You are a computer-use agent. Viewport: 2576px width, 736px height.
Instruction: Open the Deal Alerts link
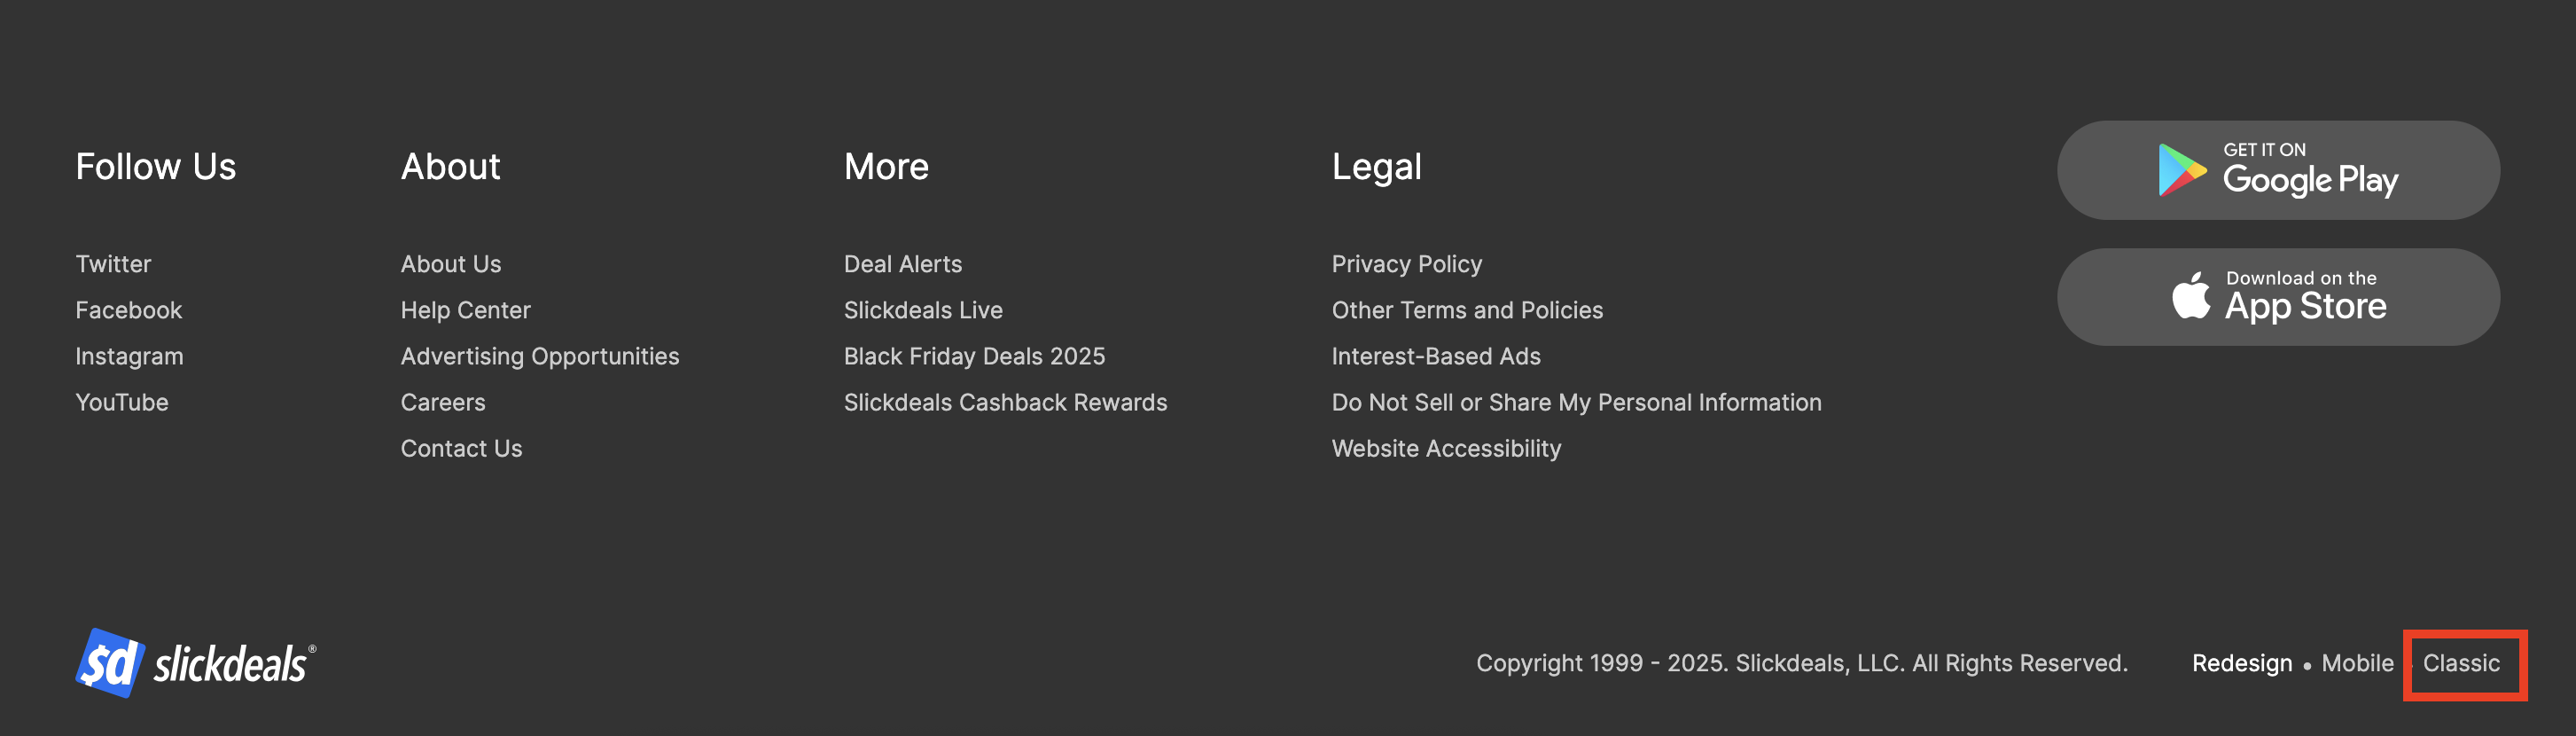903,264
